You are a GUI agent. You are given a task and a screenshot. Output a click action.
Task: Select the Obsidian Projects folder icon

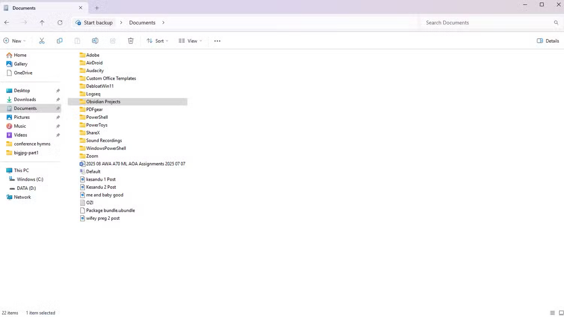click(x=82, y=102)
